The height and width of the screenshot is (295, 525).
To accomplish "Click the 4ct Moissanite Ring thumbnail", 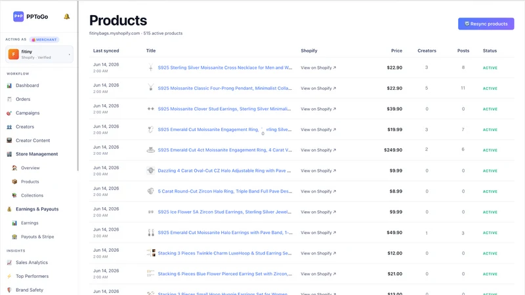I will tap(151, 150).
